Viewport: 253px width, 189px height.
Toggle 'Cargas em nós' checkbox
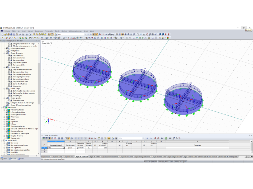(x=9, y=55)
